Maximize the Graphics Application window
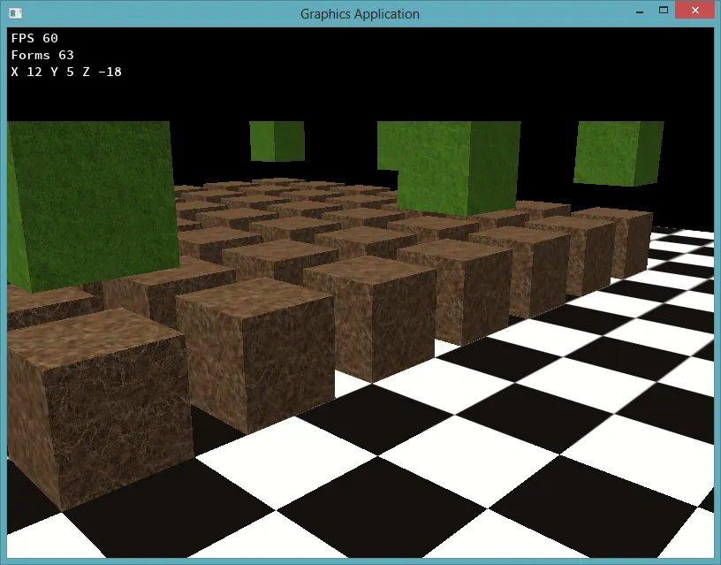Screen dimensions: 721x565 663,10
